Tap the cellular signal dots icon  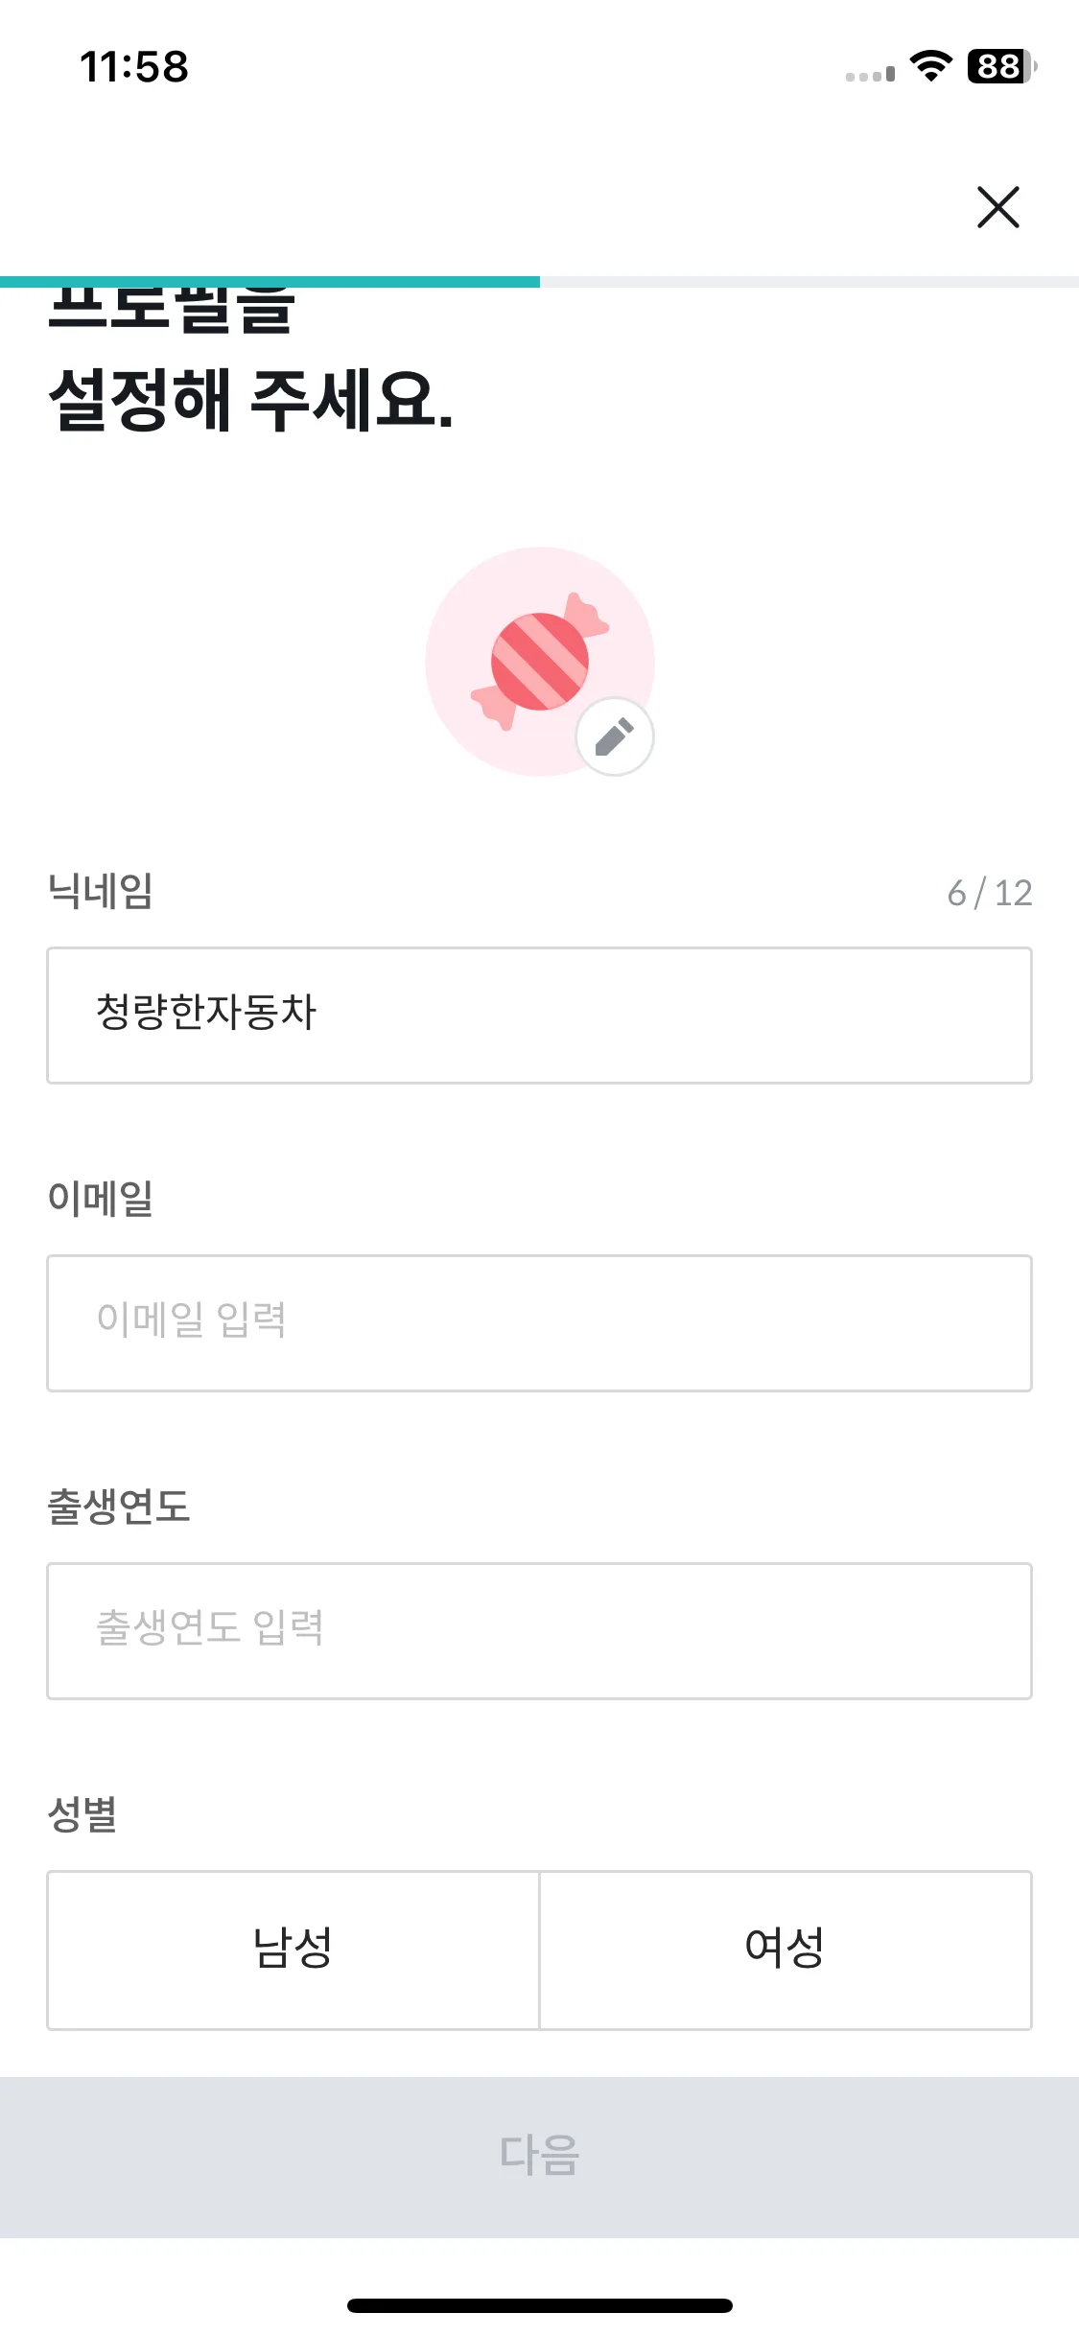[x=870, y=74]
